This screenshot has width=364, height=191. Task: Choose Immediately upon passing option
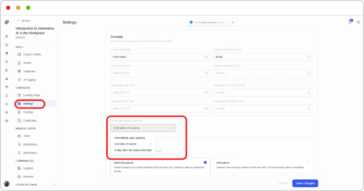[x=133, y=138]
